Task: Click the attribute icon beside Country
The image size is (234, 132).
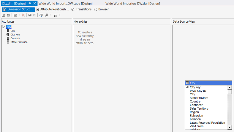Action: click(x=8, y=38)
